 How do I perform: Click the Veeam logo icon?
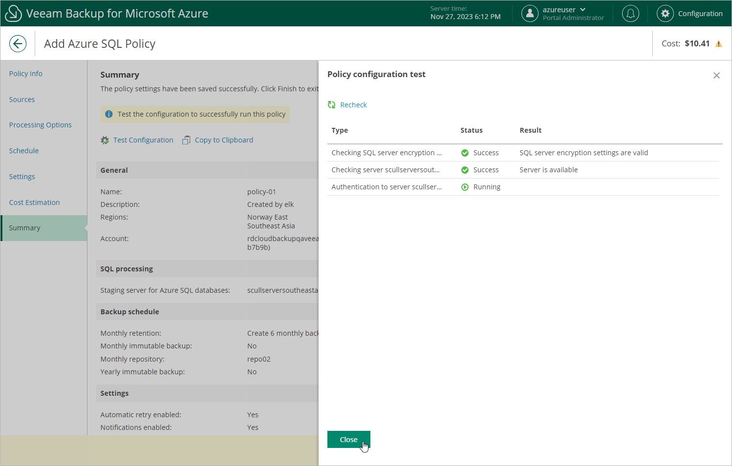13,14
